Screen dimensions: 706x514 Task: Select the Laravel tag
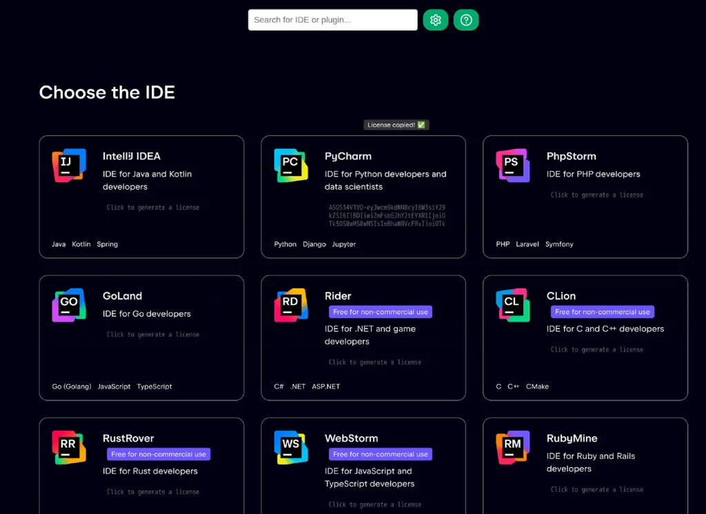coord(527,244)
